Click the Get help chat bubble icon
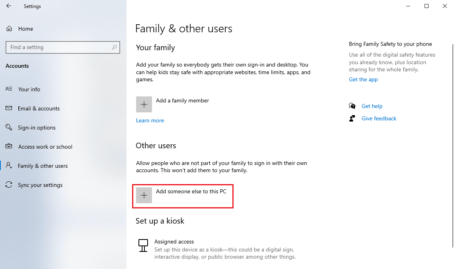The image size is (454, 269). pyautogui.click(x=352, y=106)
